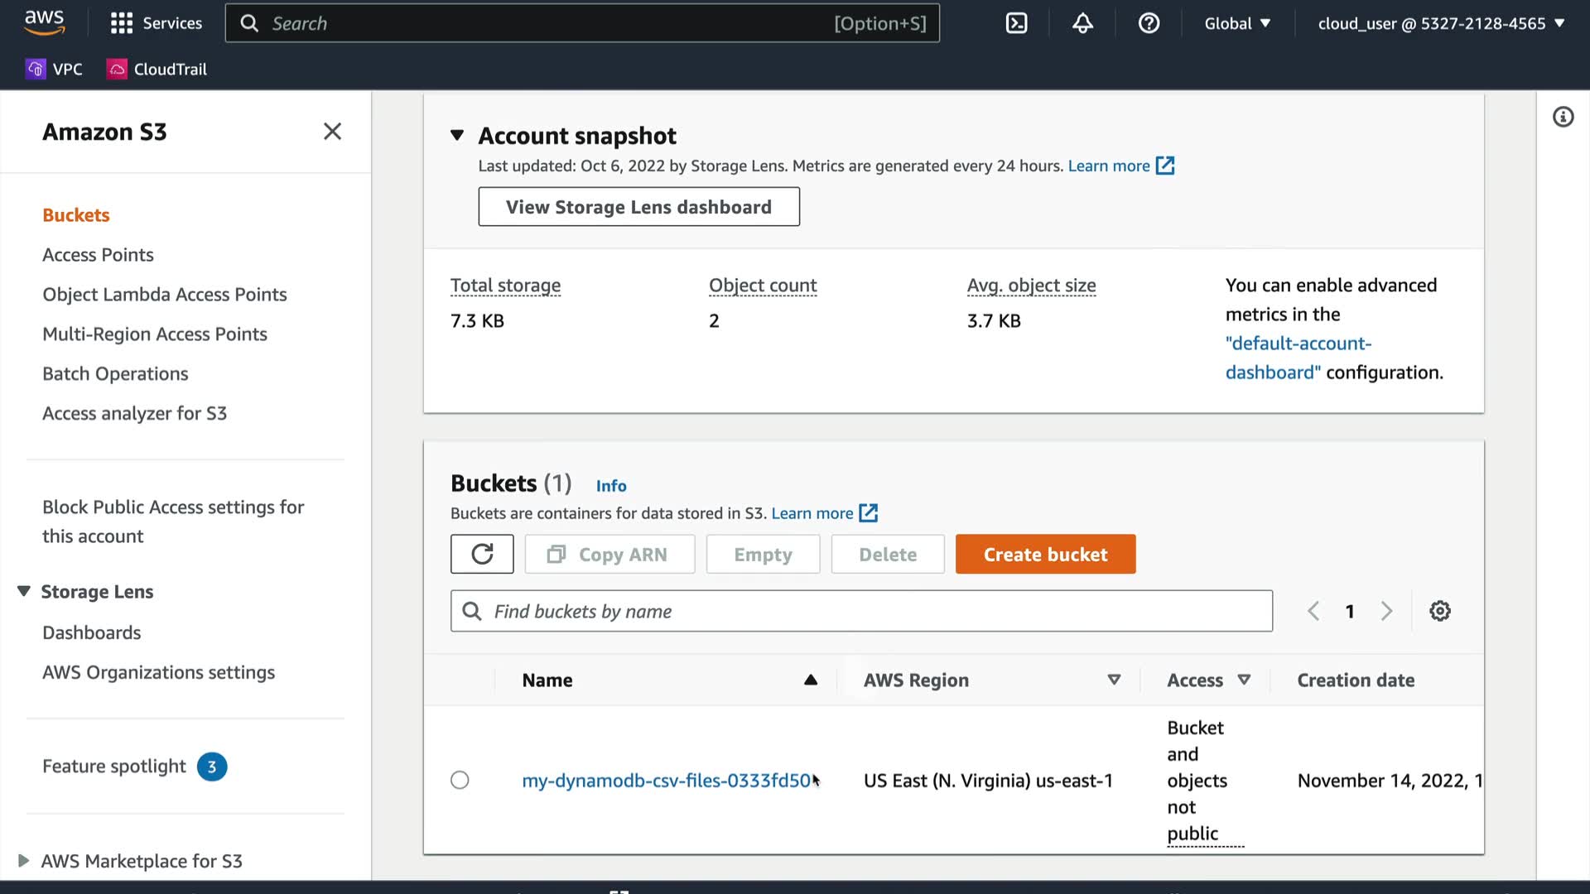Select my-dynamodb-csv-files bucket radio button
The image size is (1590, 894).
tap(460, 780)
